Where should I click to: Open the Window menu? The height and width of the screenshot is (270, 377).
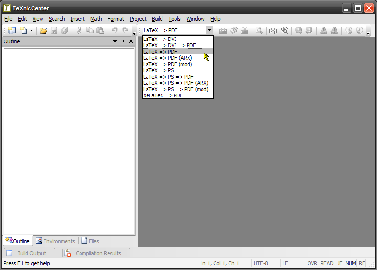(195, 19)
